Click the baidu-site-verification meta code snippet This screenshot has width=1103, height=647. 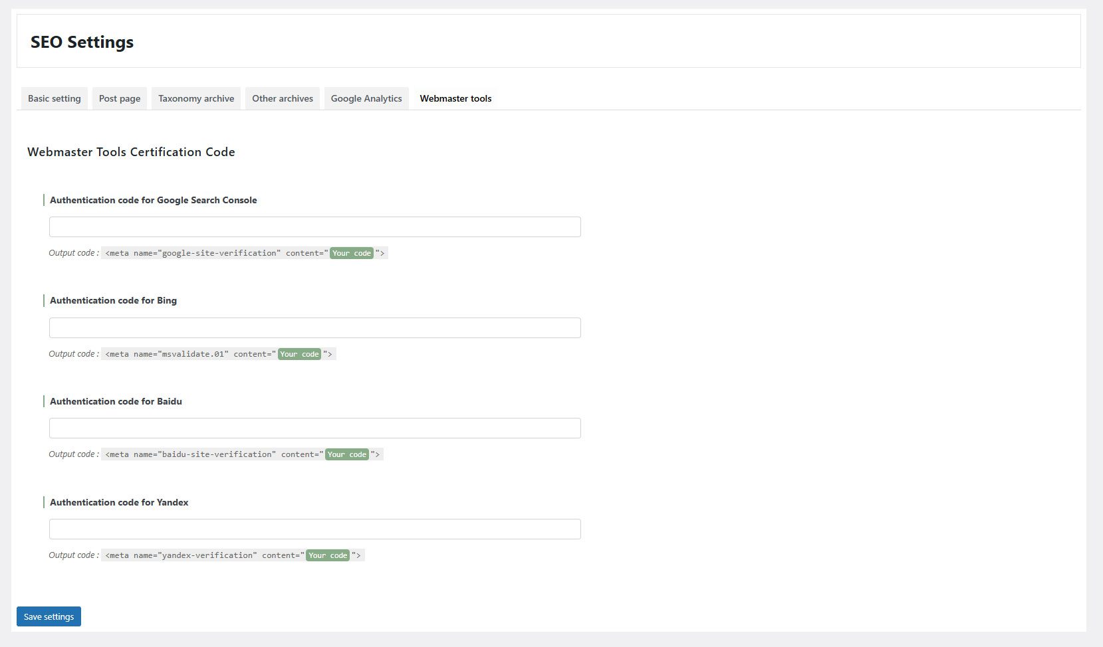pos(243,454)
